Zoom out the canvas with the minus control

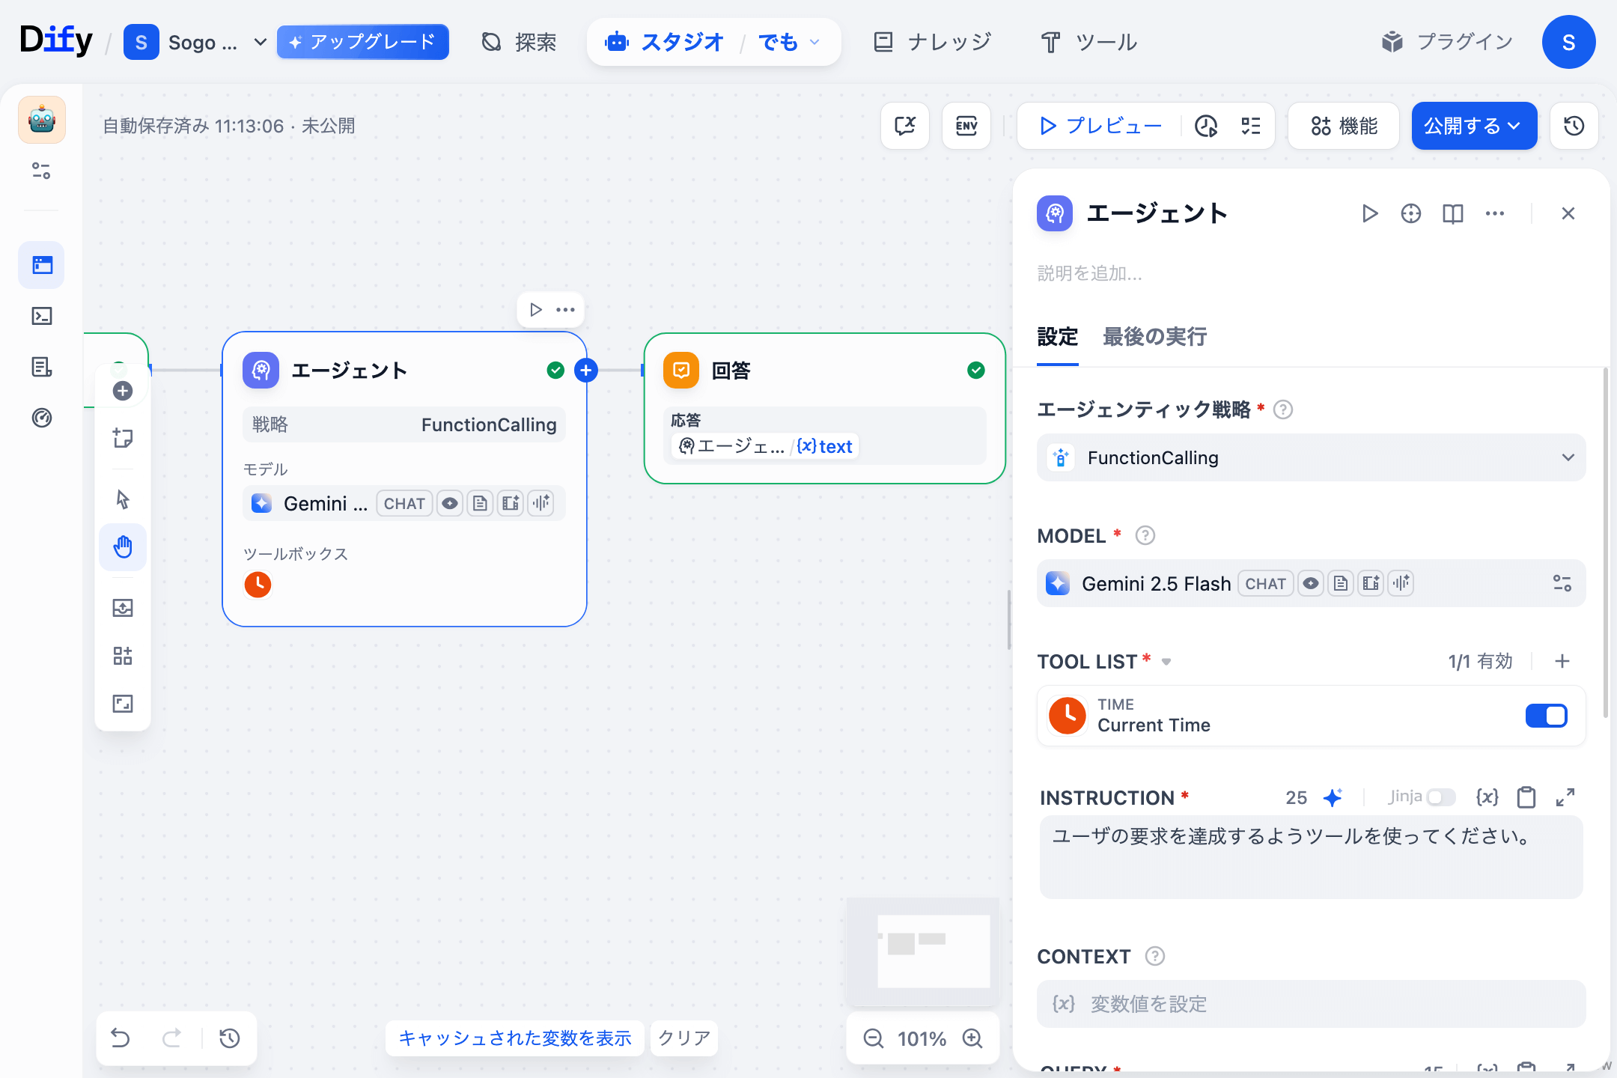872,1038
